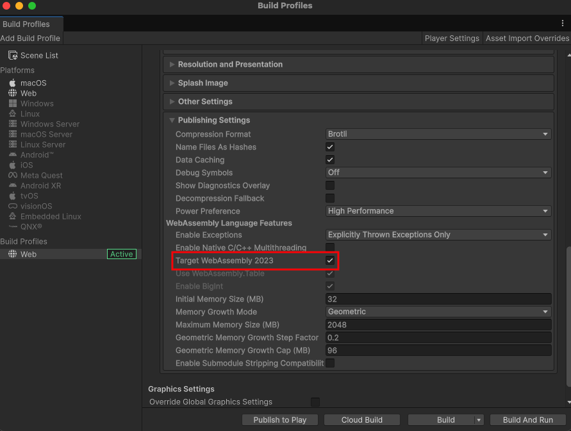The width and height of the screenshot is (571, 431).
Task: Uncheck Target WebAssembly 2023
Action: (x=330, y=260)
